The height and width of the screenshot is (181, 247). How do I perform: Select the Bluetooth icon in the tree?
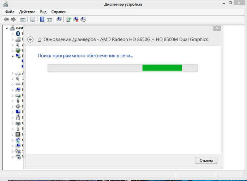[x=18, y=34]
